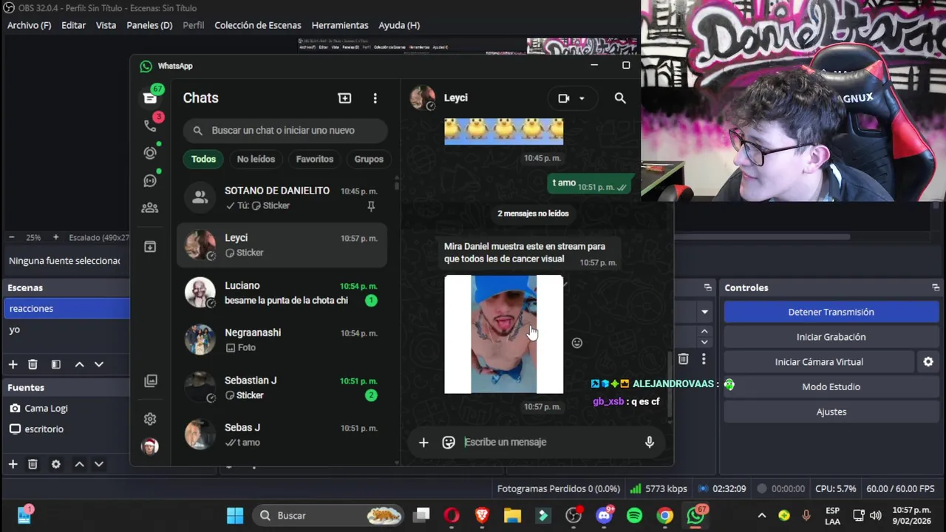Remove the selected source in OBS Fuentes

[33, 464]
